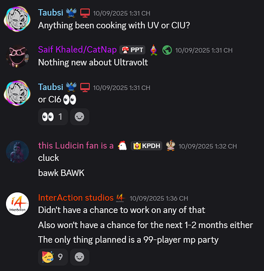
Task: Click the red desktop monitor icon beside the first Taubsi name
Action: click(x=85, y=13)
